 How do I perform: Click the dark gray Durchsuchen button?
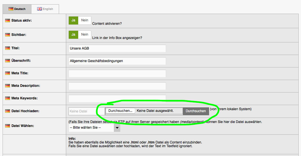point(196,111)
